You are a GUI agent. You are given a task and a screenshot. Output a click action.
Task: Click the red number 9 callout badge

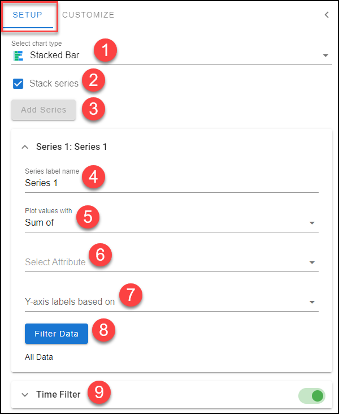[x=99, y=392]
